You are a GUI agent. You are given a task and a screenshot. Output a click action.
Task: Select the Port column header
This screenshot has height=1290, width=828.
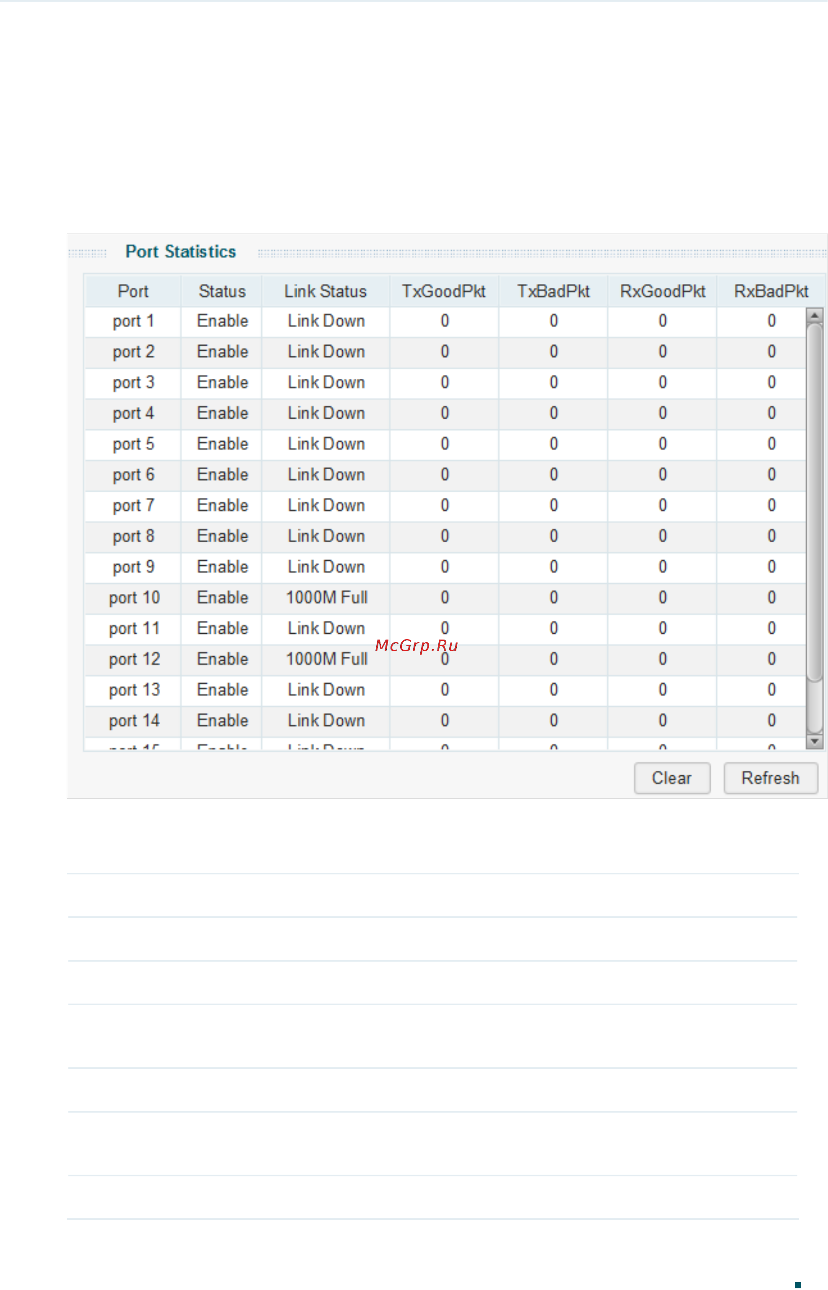pyautogui.click(x=133, y=291)
